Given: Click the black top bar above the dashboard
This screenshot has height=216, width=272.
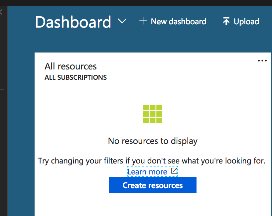Looking at the screenshot, I should pyautogui.click(x=133, y=3).
